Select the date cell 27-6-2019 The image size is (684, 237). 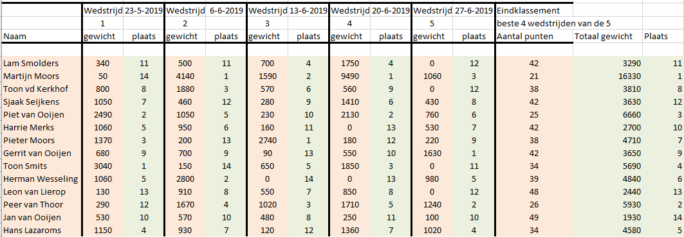coord(474,10)
